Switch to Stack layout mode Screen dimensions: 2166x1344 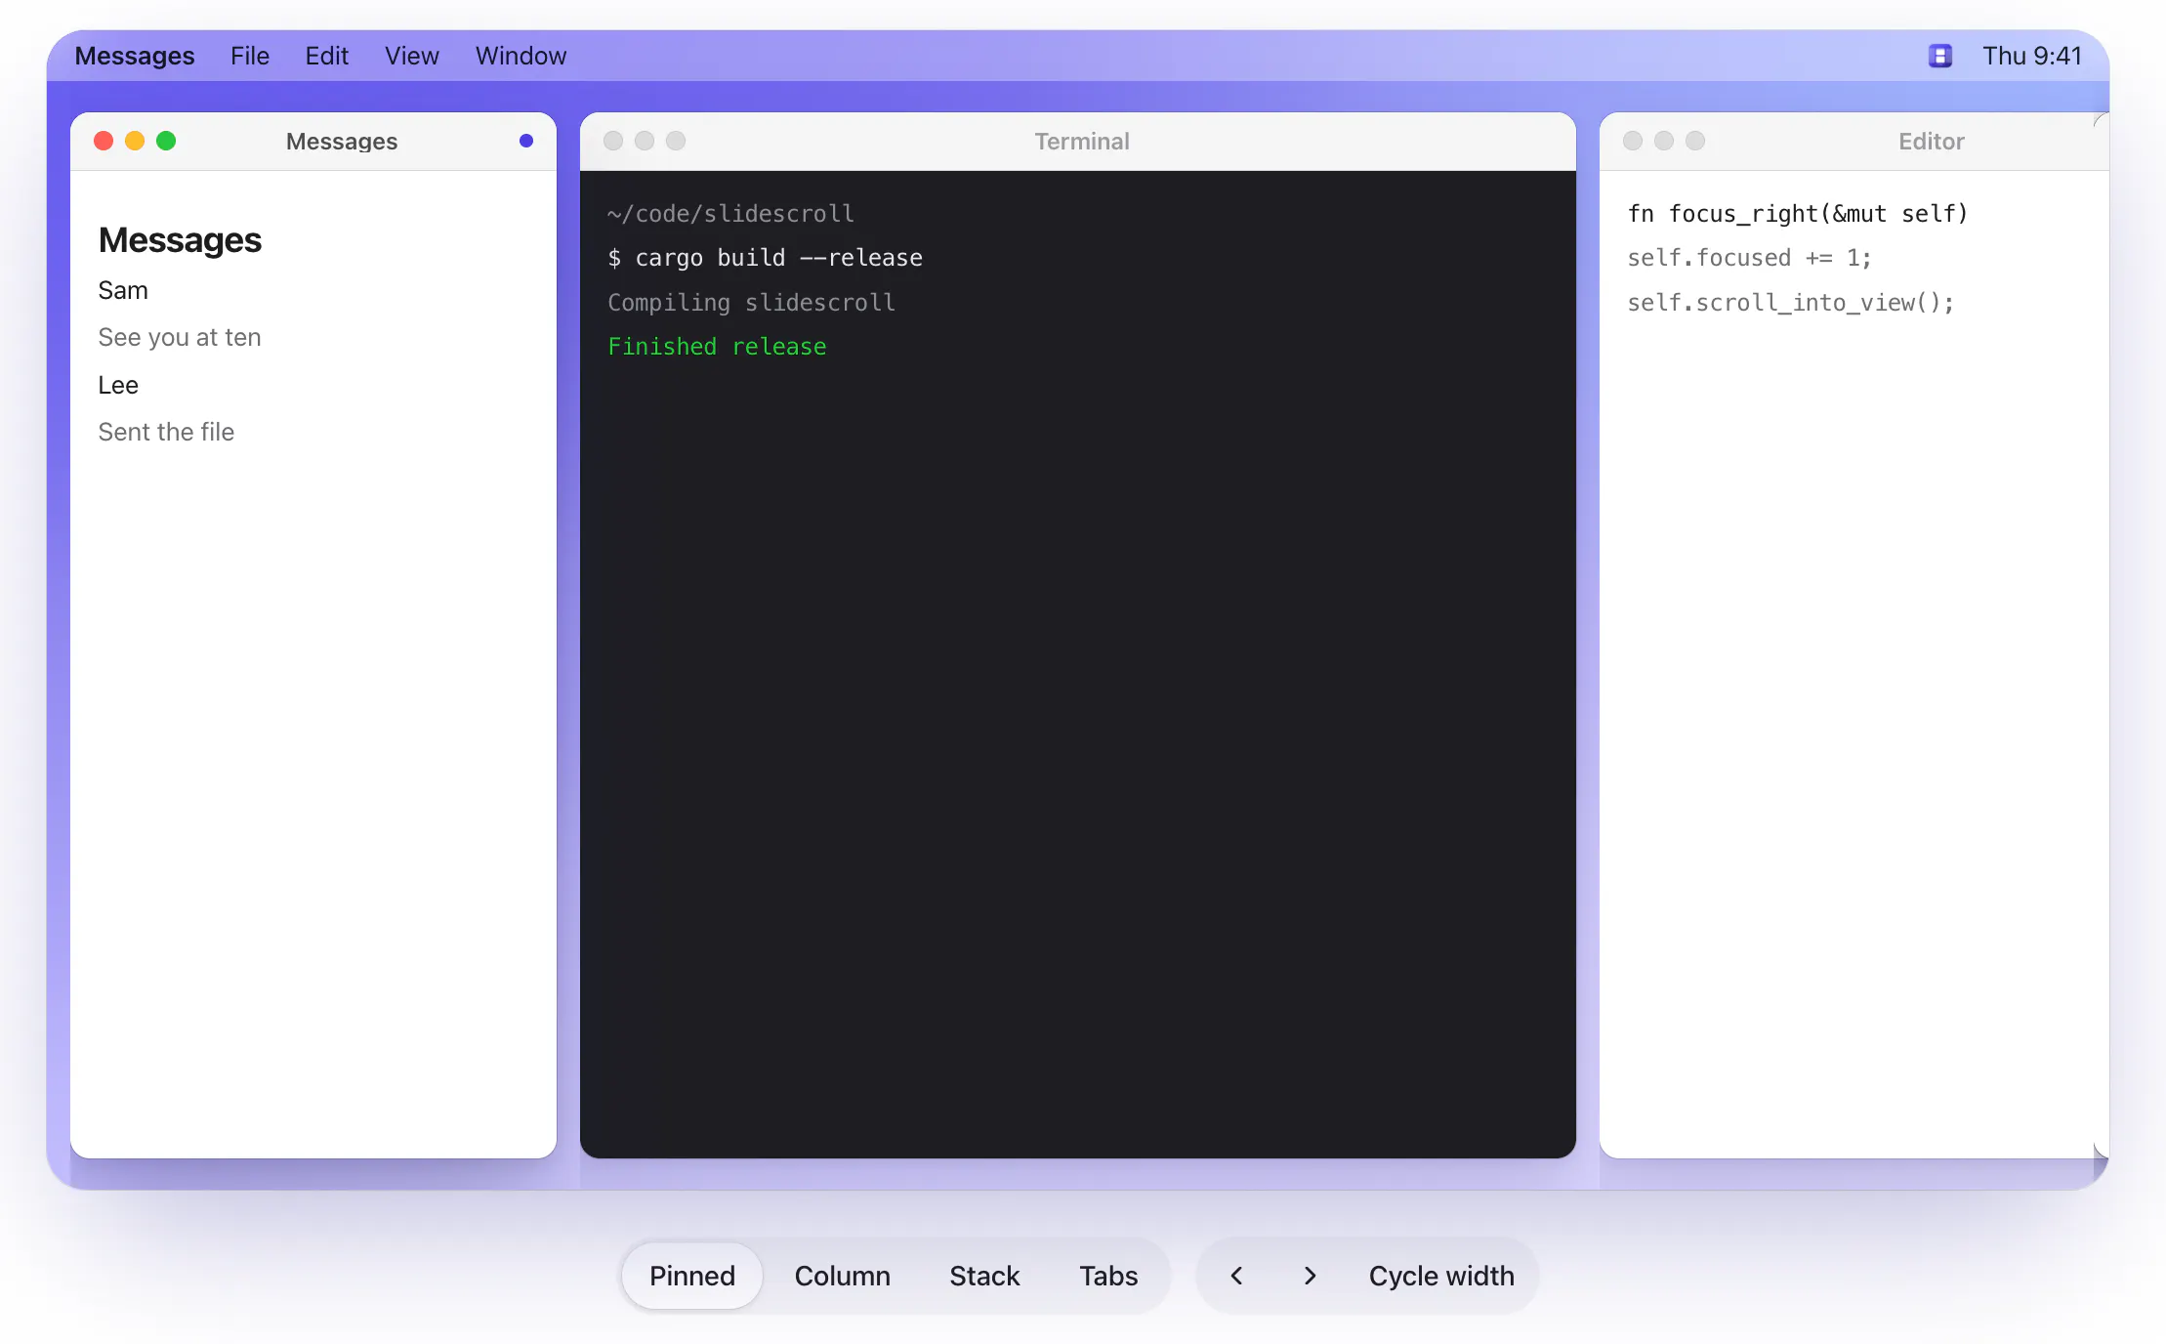(984, 1276)
